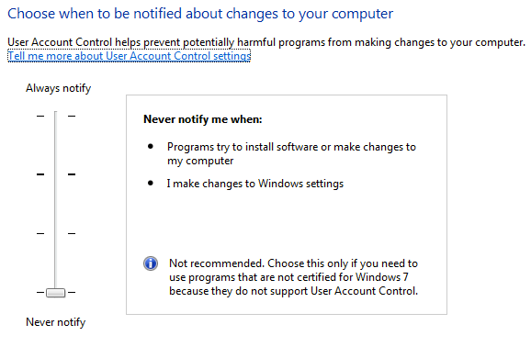Screen dimensions: 531x358
Task: Click the 'User Account Control helps prevent' description
Action: (266, 42)
